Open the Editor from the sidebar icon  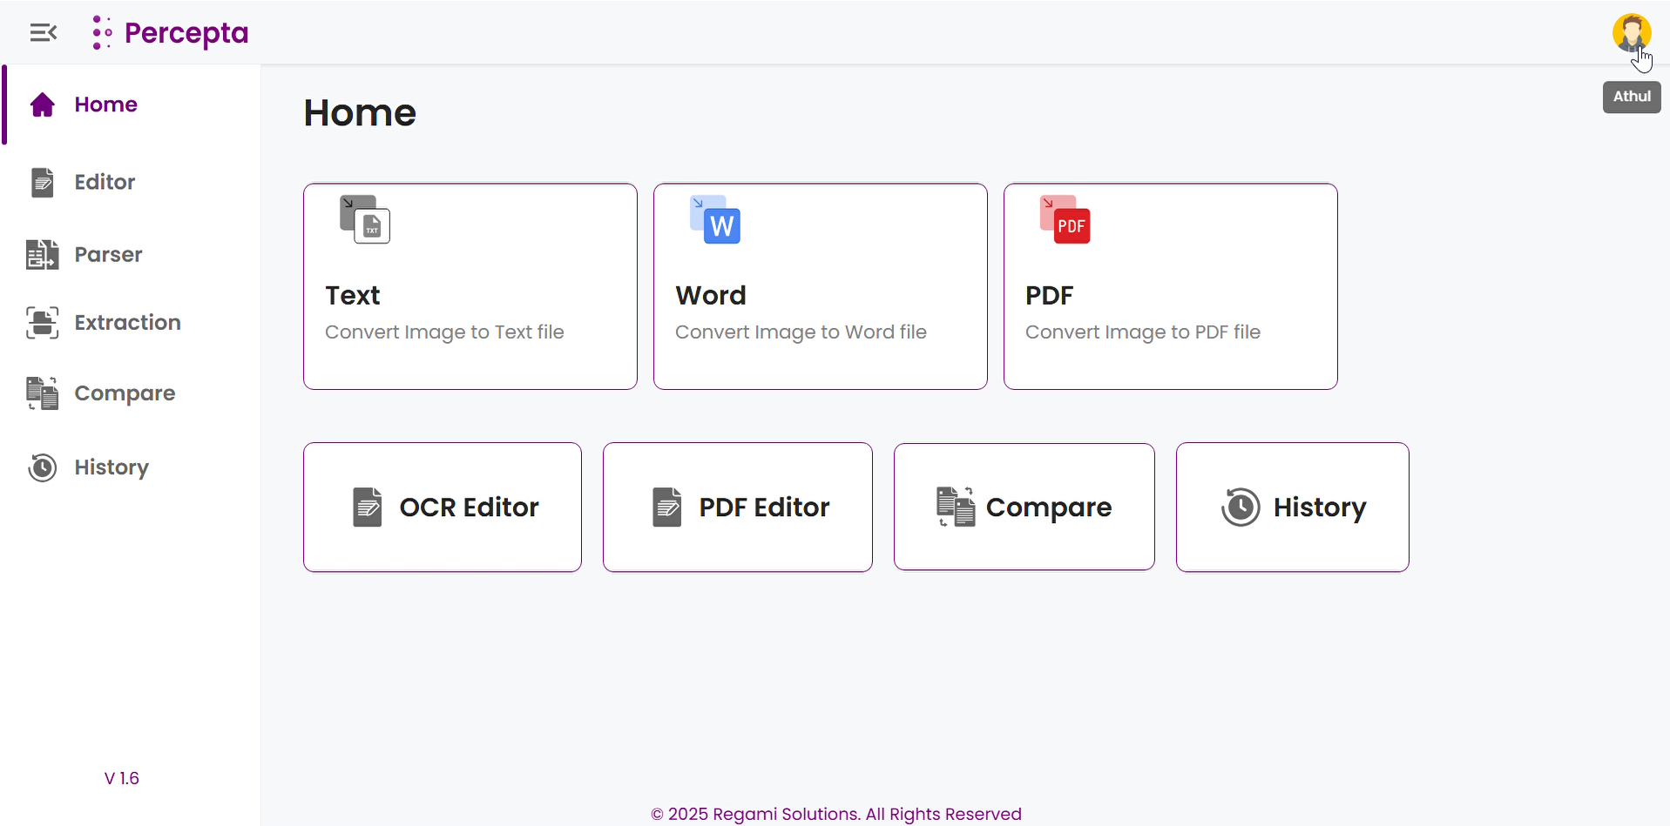pyautogui.click(x=41, y=182)
